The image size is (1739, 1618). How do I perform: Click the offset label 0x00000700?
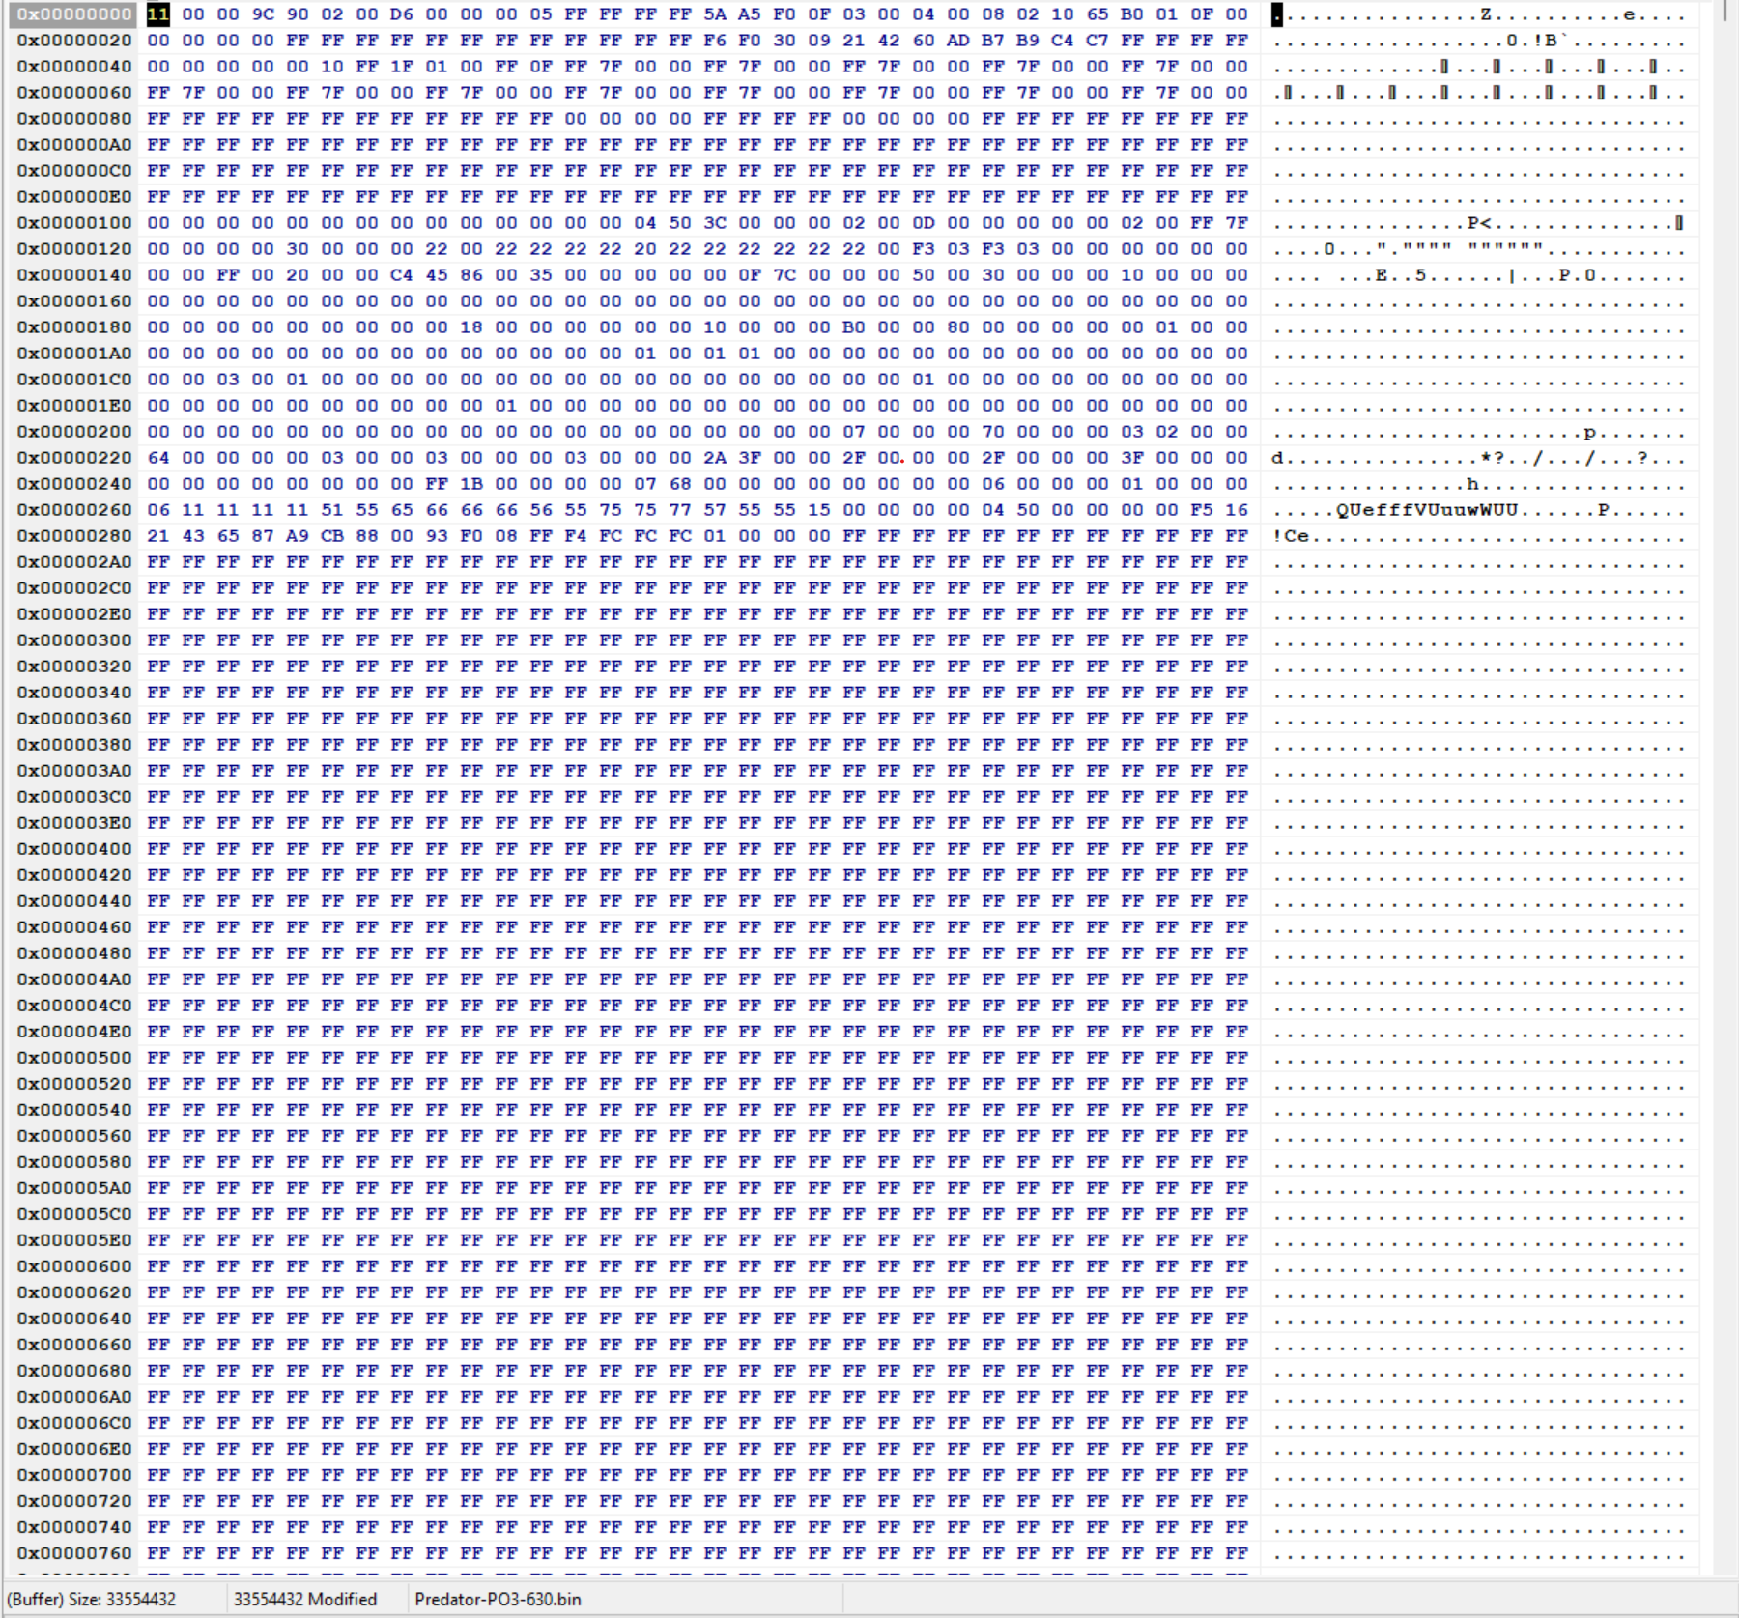74,1475
